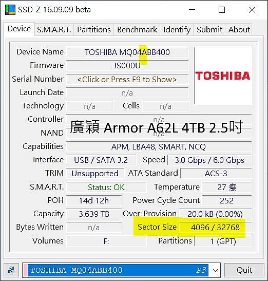Maximize the SSD-Z window

(x=222, y=10)
